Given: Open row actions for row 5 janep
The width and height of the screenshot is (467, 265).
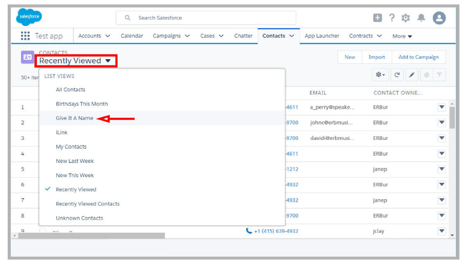Looking at the screenshot, I should click(442, 169).
